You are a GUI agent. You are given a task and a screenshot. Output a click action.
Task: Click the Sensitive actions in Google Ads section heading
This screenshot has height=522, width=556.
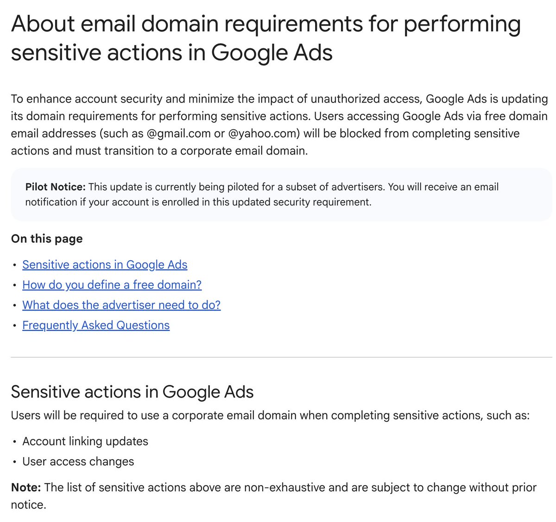tap(132, 392)
